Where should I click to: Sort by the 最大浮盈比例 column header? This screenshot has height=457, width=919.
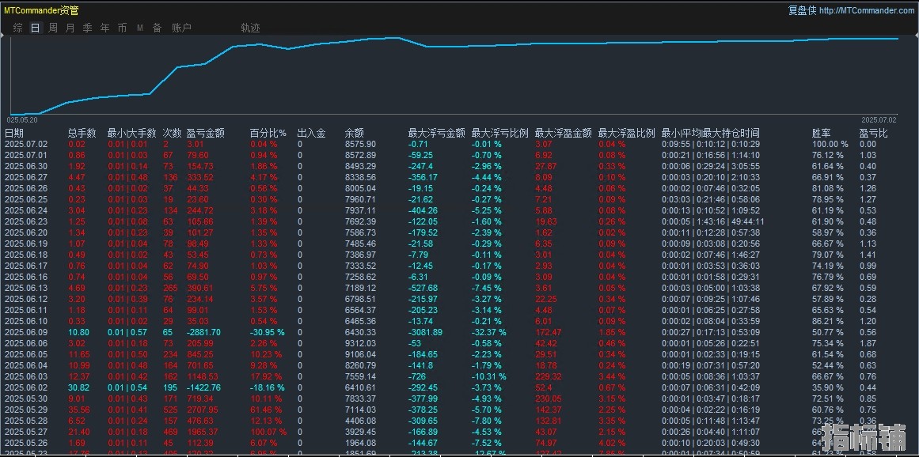[627, 133]
